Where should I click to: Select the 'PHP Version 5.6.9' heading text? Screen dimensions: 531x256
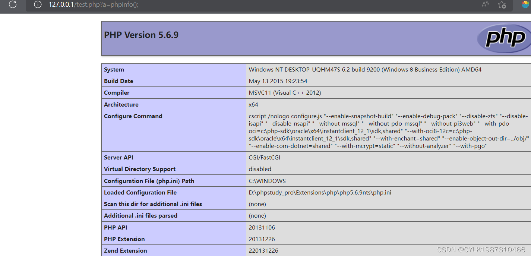141,35
